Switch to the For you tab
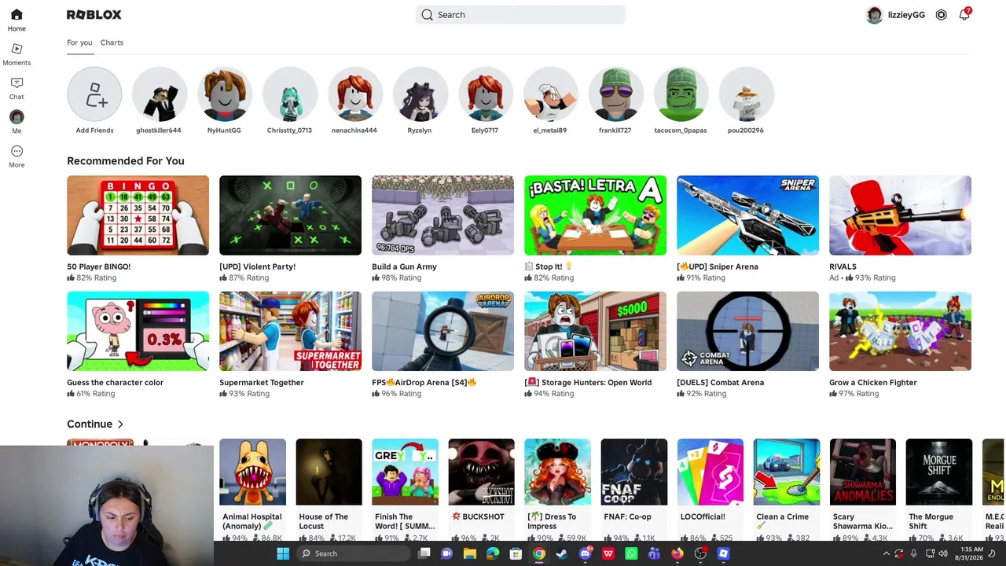Screen dimensions: 1006x566 (79, 42)
